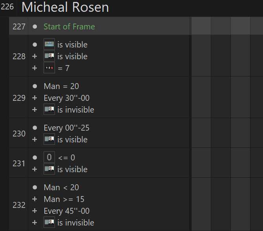Click event line number 227

[x=19, y=27]
